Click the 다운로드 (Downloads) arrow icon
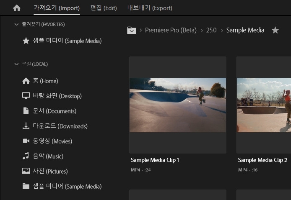Viewport: 291px width, 200px height. 26,126
